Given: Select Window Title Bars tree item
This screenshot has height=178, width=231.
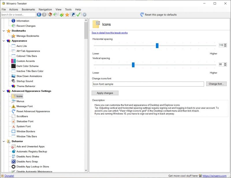Looking at the screenshot, I should coord(27,137).
